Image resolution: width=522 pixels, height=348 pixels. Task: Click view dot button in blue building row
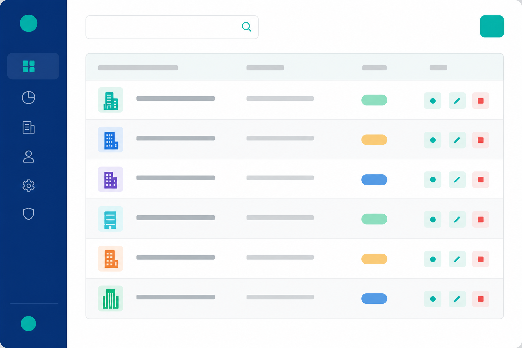(x=433, y=140)
